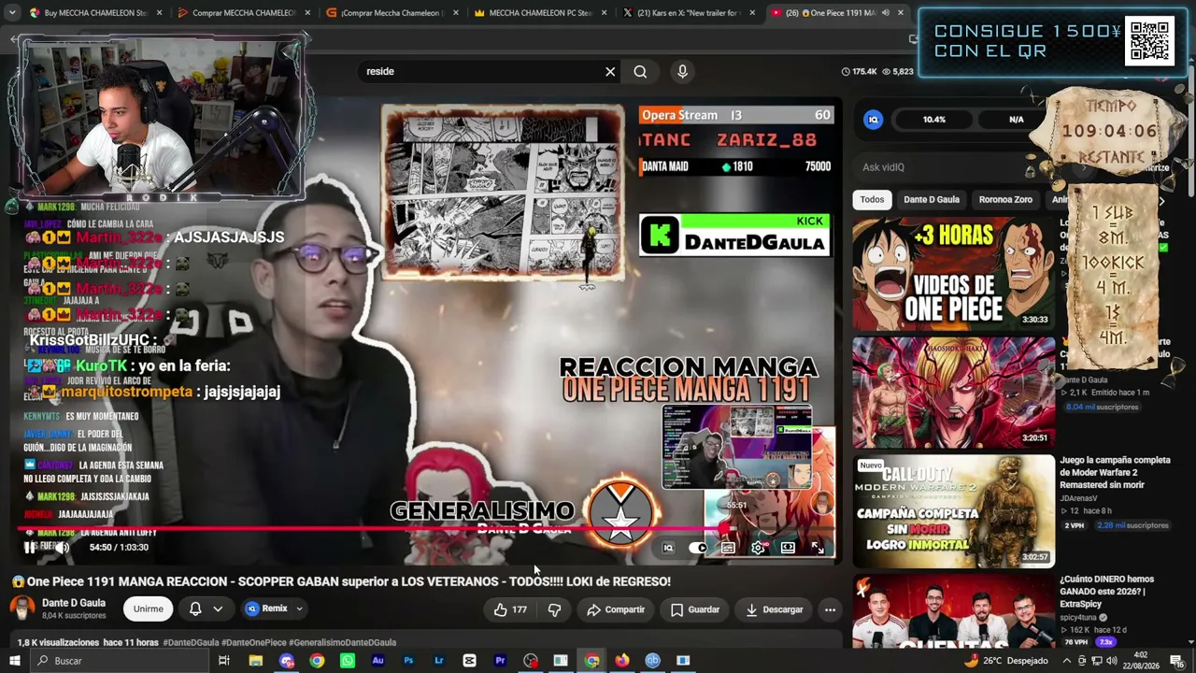Open the Windows Start menu
1196x673 pixels.
pos(14,661)
